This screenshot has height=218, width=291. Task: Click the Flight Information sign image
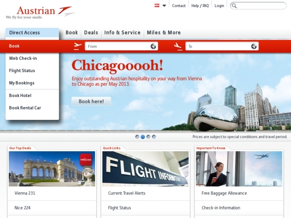[x=145, y=168]
